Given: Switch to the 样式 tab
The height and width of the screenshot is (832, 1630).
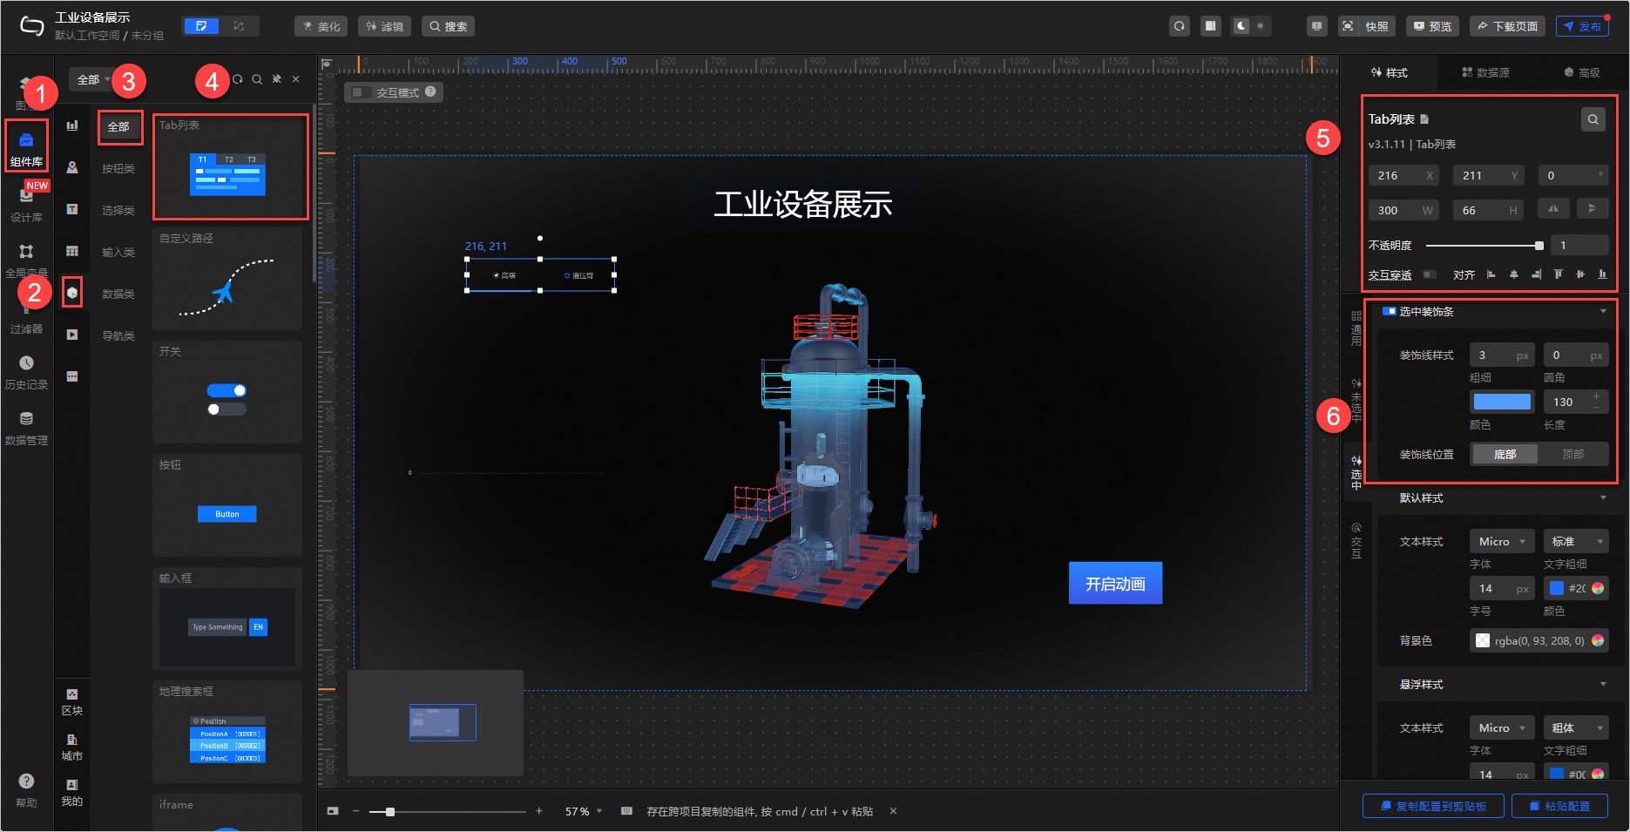Looking at the screenshot, I should pos(1390,72).
